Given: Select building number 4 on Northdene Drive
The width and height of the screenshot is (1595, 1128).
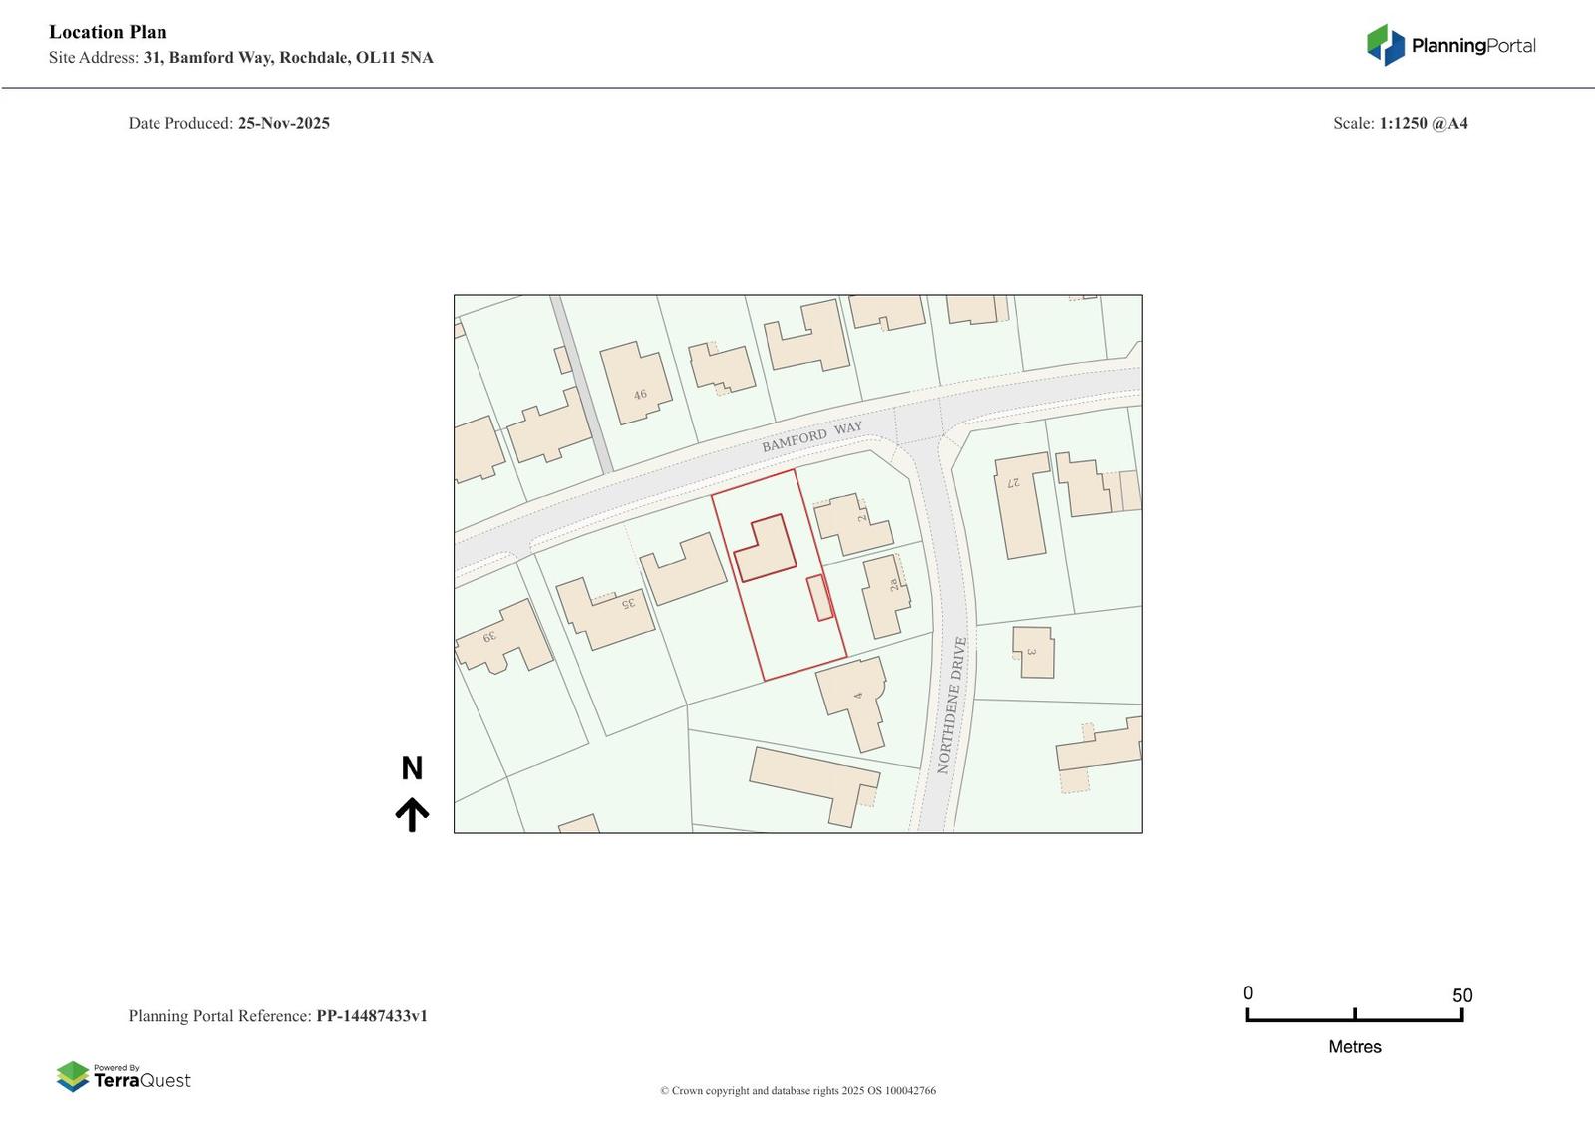Looking at the screenshot, I should coord(855,698).
